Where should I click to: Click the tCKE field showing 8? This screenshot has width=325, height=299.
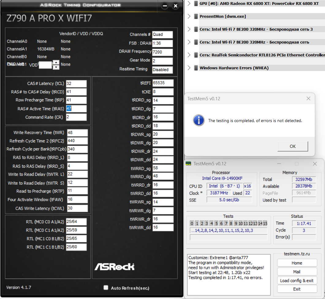click(163, 92)
